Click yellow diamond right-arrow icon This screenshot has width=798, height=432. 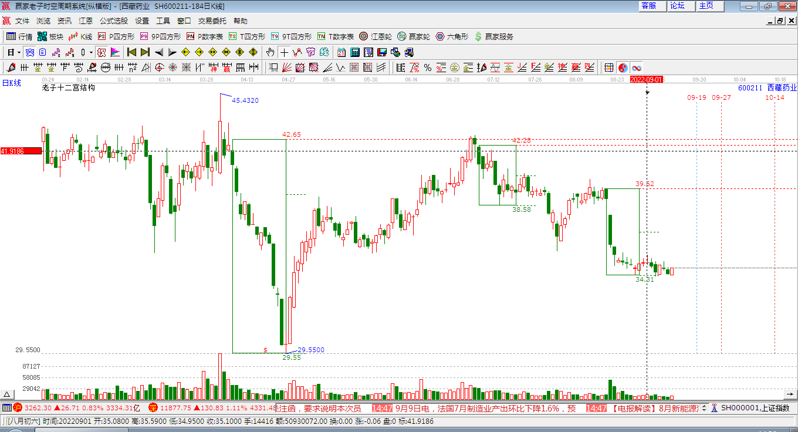click(199, 52)
